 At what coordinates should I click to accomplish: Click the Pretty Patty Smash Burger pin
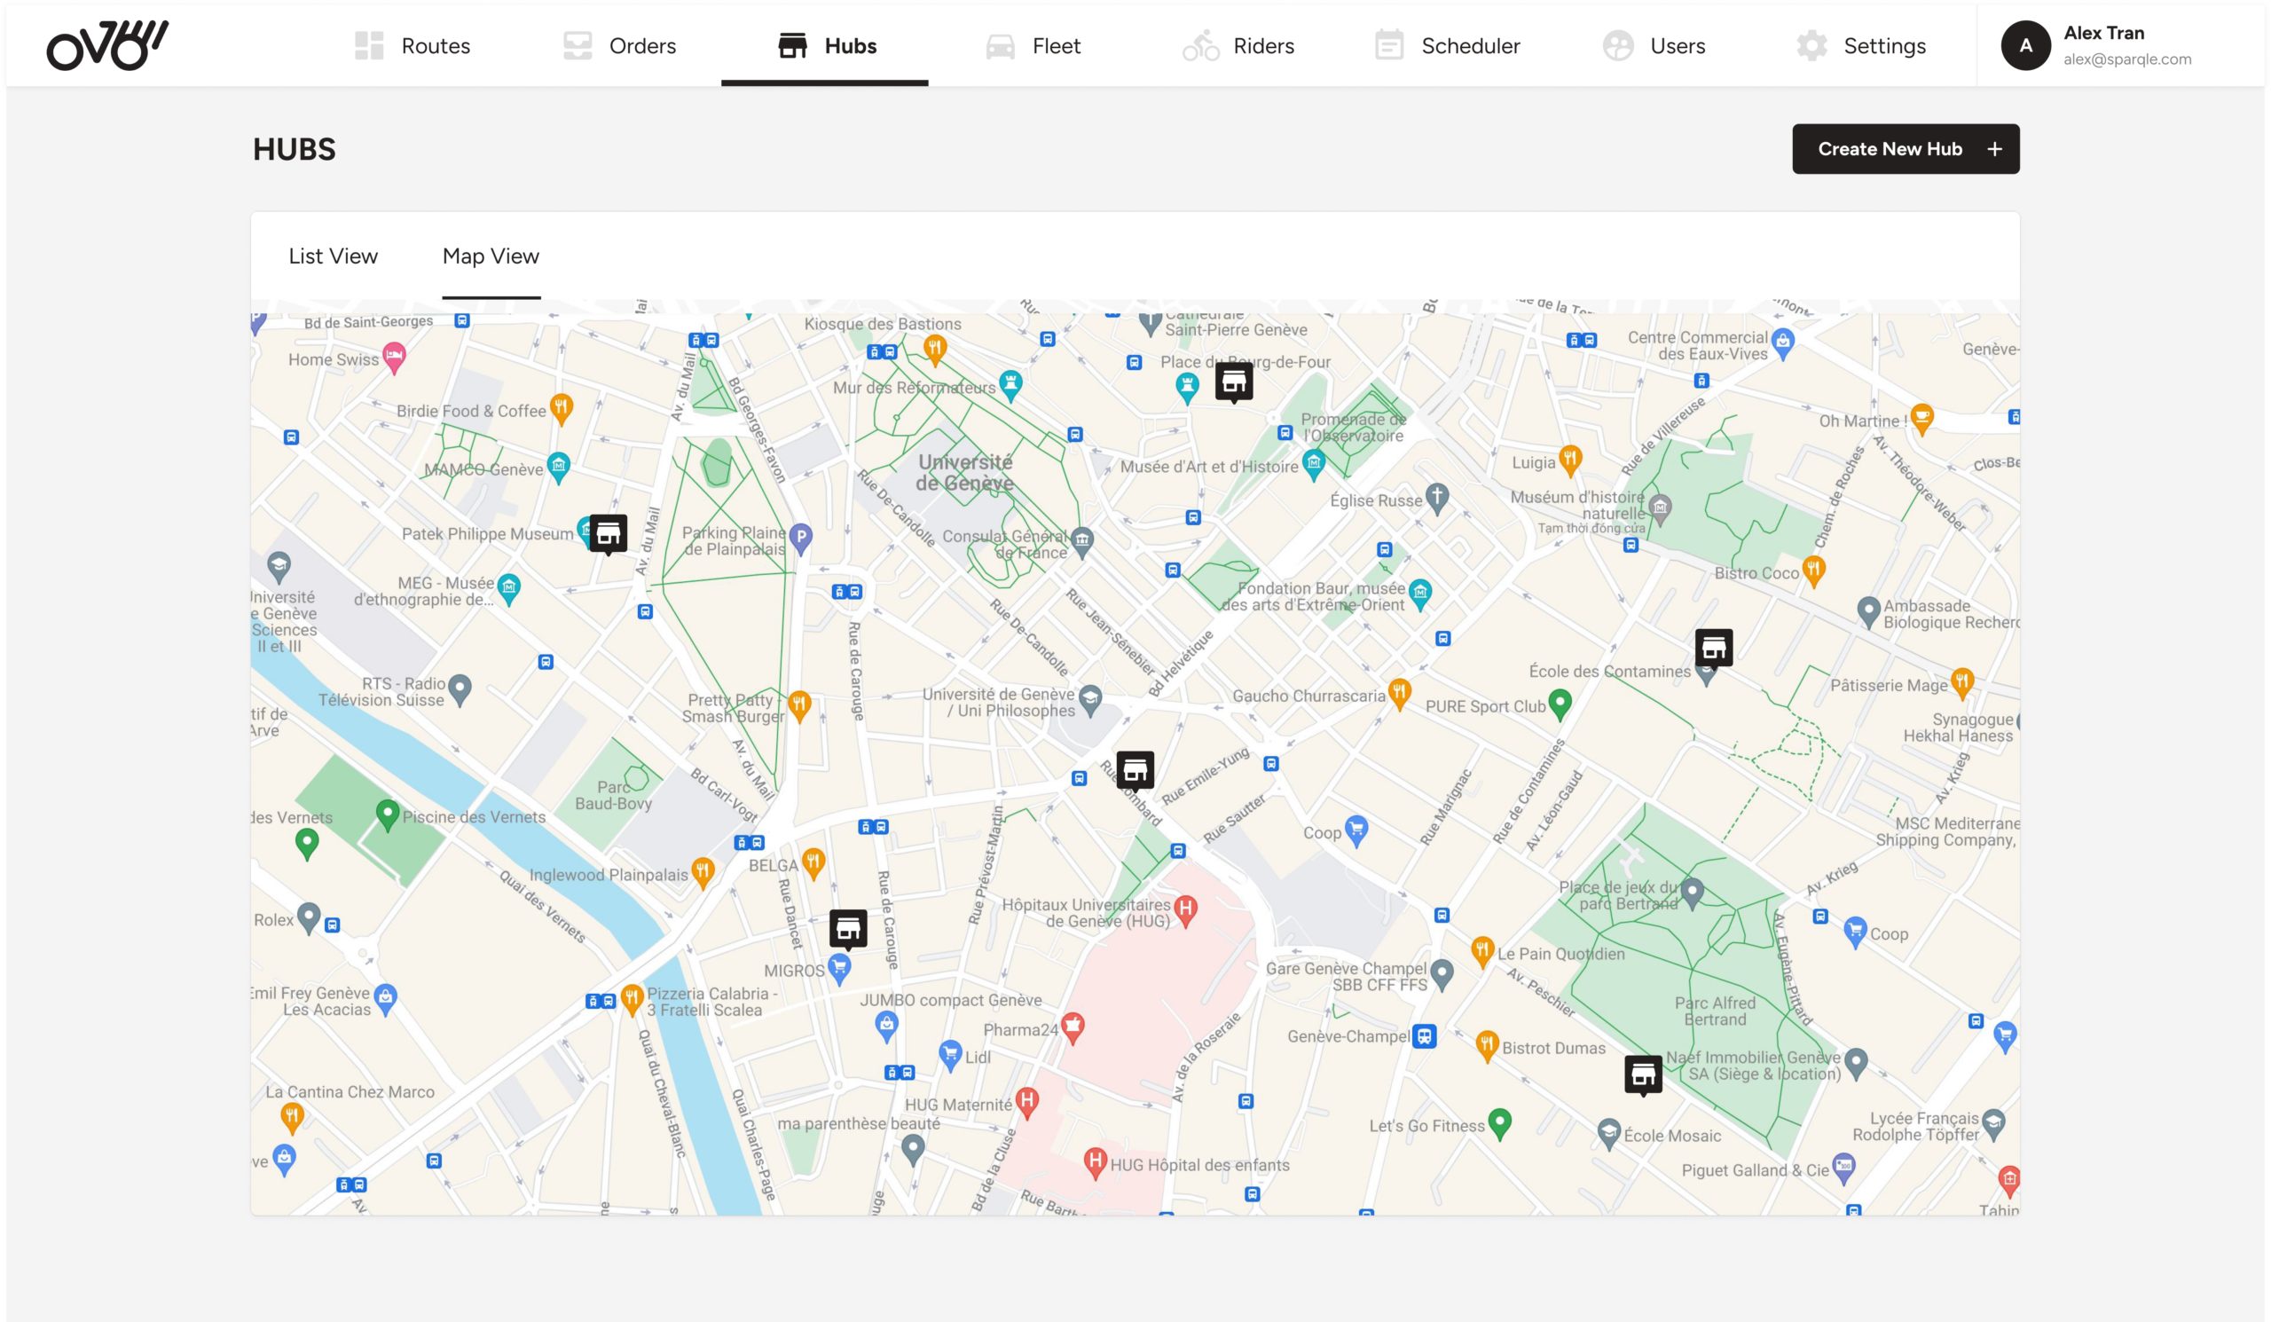pos(799,705)
